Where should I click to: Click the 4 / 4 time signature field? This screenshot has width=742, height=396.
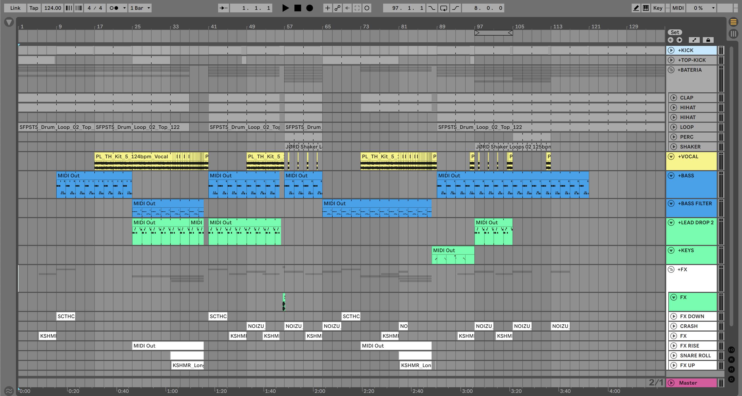coord(95,8)
